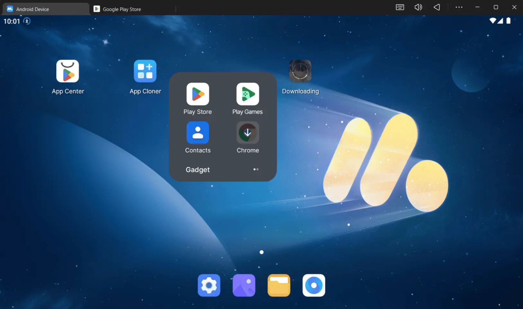
Task: Open the blue circle browser in dock
Action: tap(314, 285)
